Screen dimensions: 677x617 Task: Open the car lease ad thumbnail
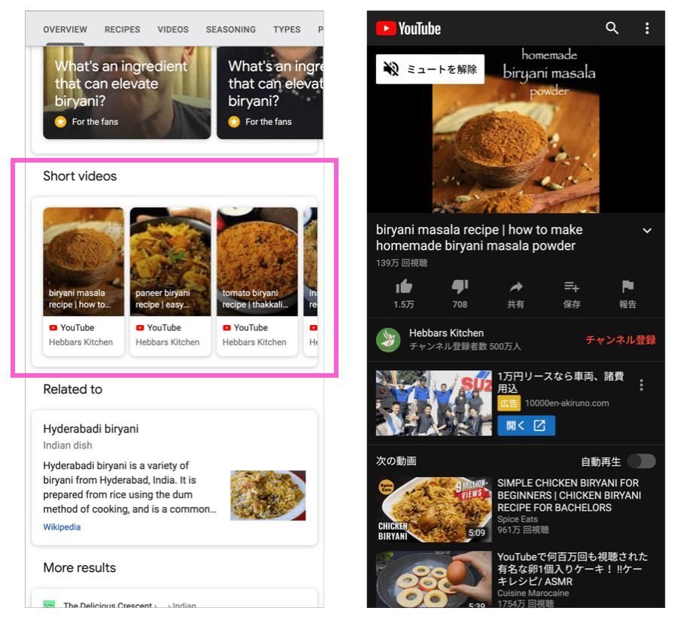pos(433,403)
